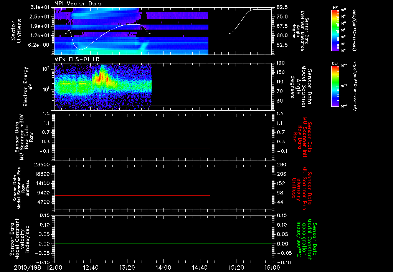Click the red 'MU Scanner Inh Raw Data' axis title
The image size is (393, 272).
pyautogui.click(x=302, y=138)
